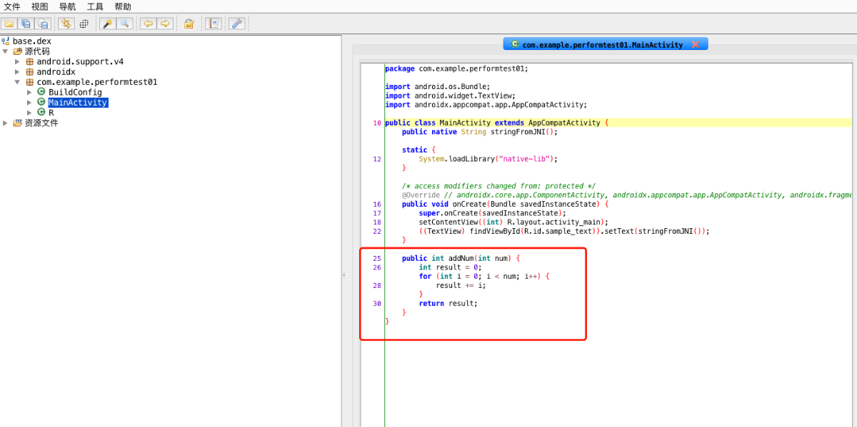
Task: Open the 工具 menu
Action: [x=95, y=6]
